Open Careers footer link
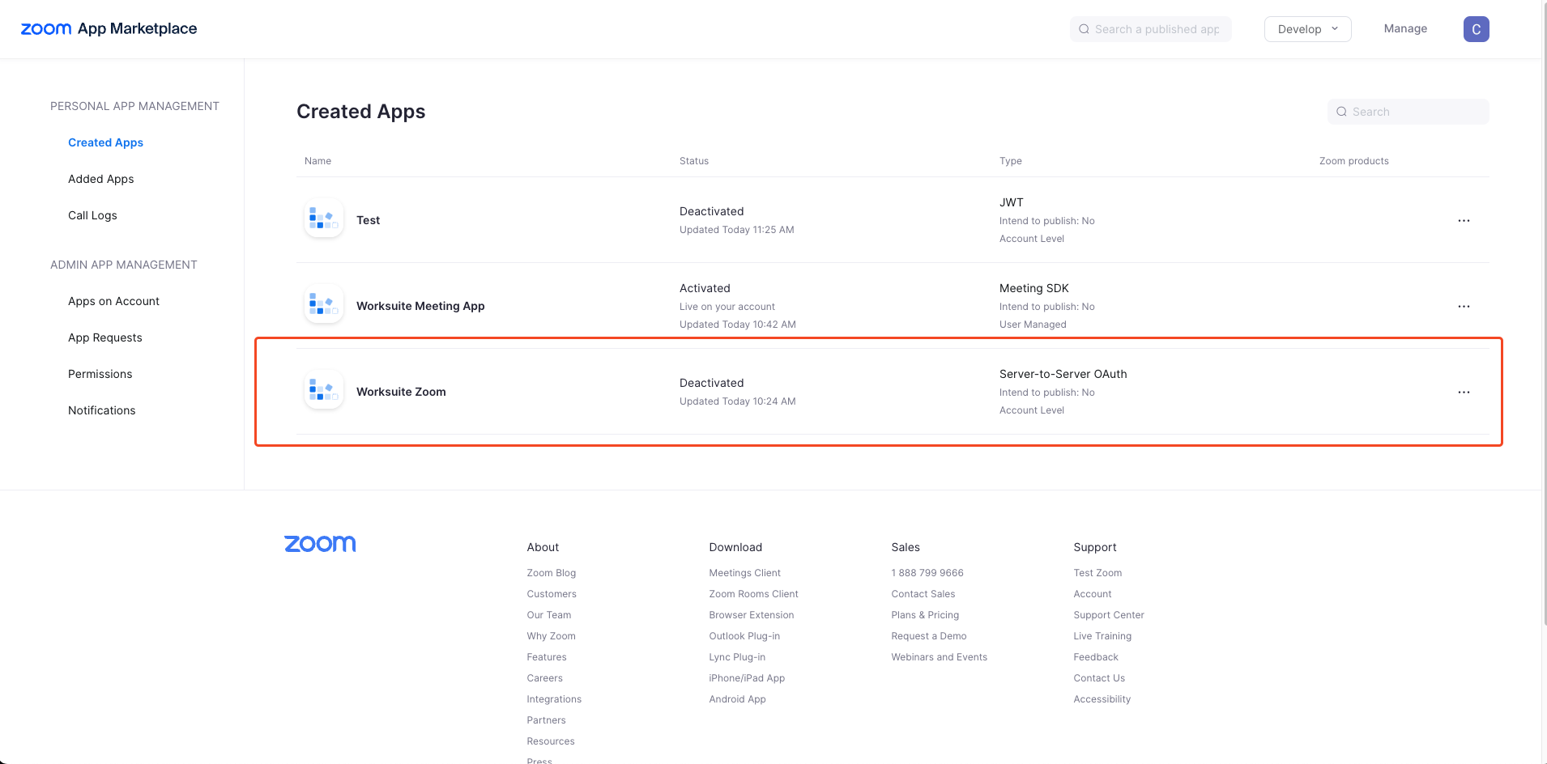The height and width of the screenshot is (764, 1547). 544,678
